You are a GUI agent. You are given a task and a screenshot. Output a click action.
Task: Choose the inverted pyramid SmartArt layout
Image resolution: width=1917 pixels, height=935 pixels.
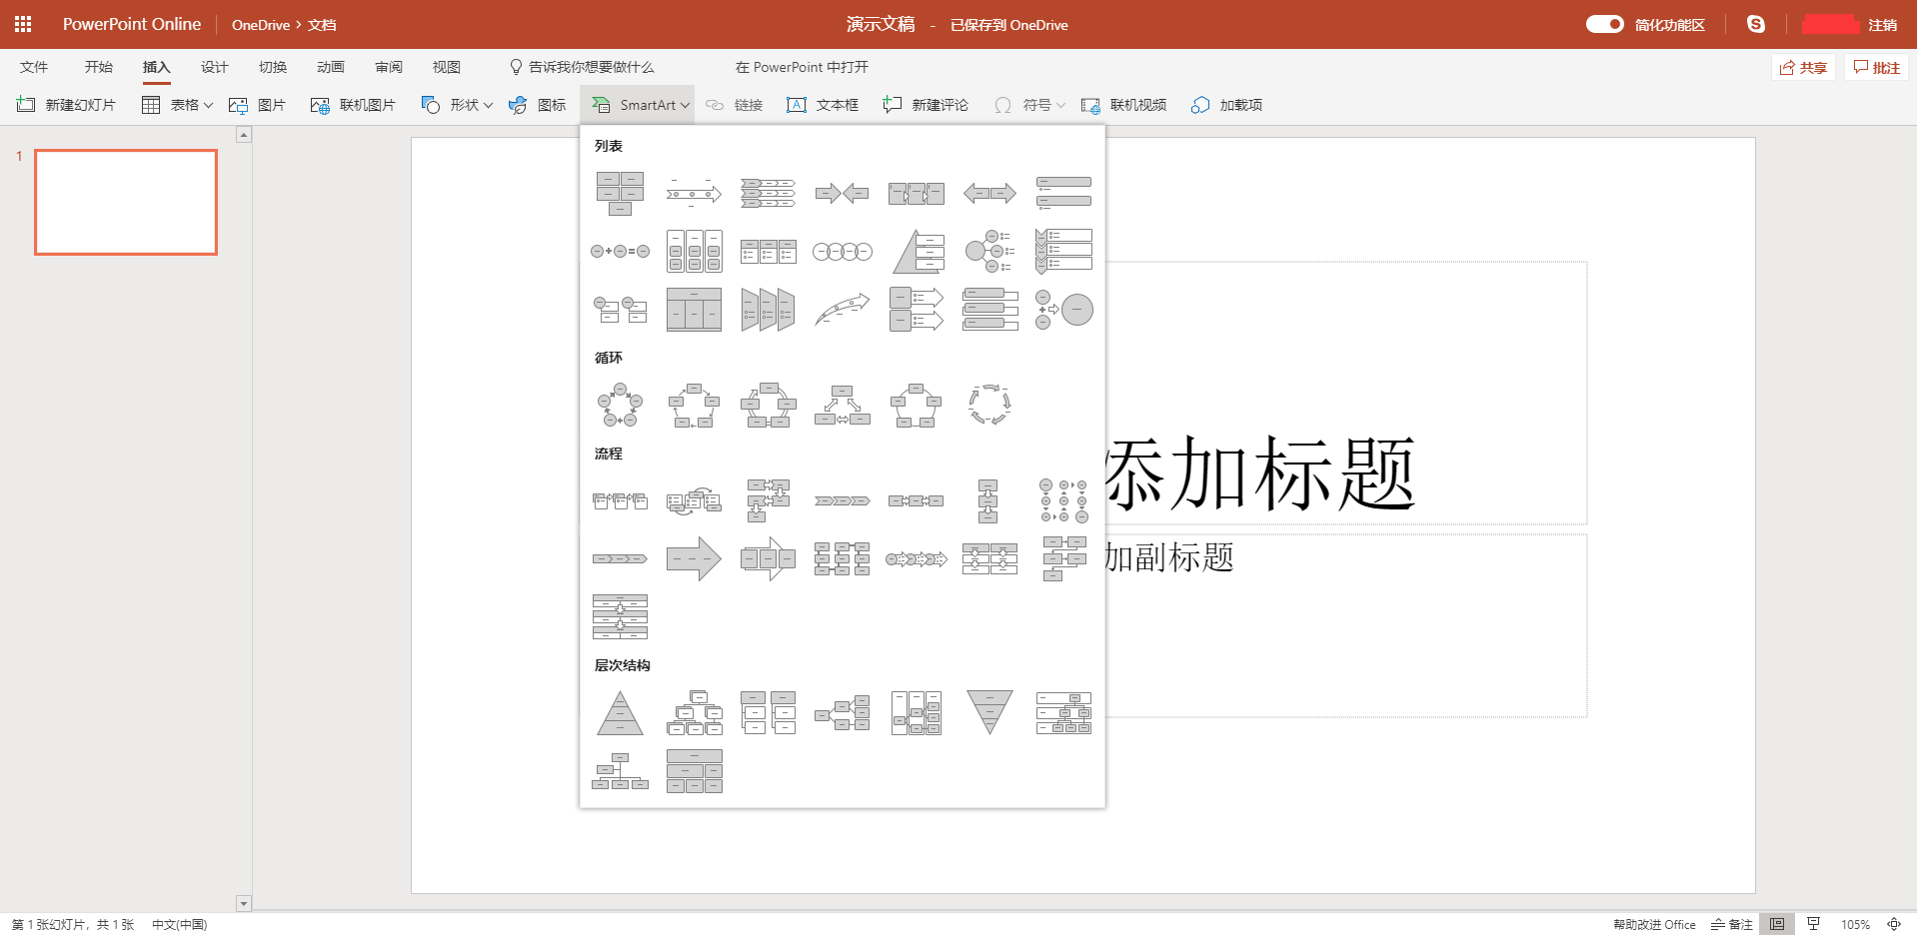(989, 713)
